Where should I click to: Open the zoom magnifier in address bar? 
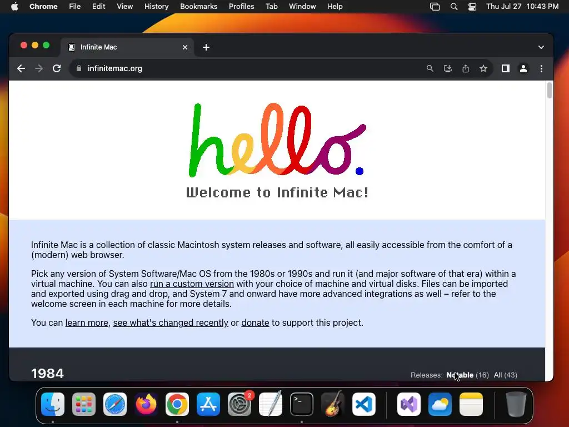[x=430, y=68]
